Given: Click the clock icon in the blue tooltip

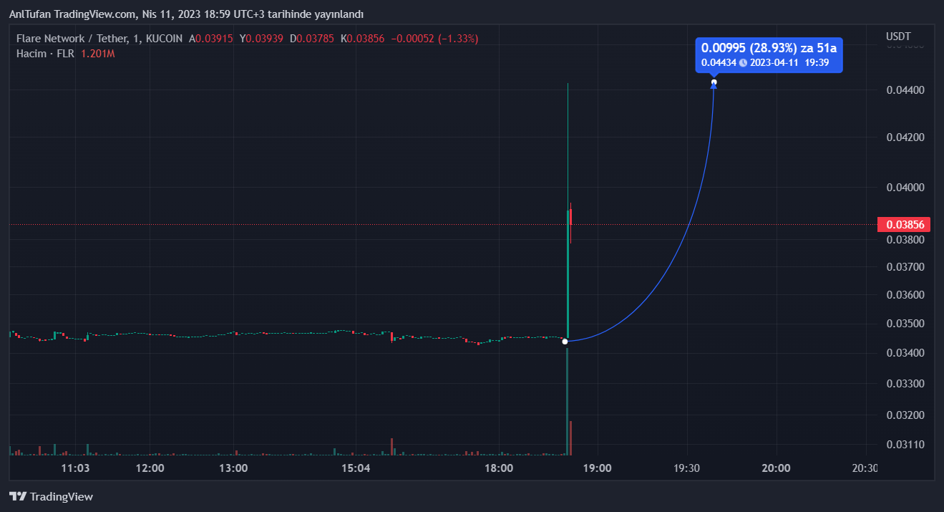Looking at the screenshot, I should coord(743,62).
